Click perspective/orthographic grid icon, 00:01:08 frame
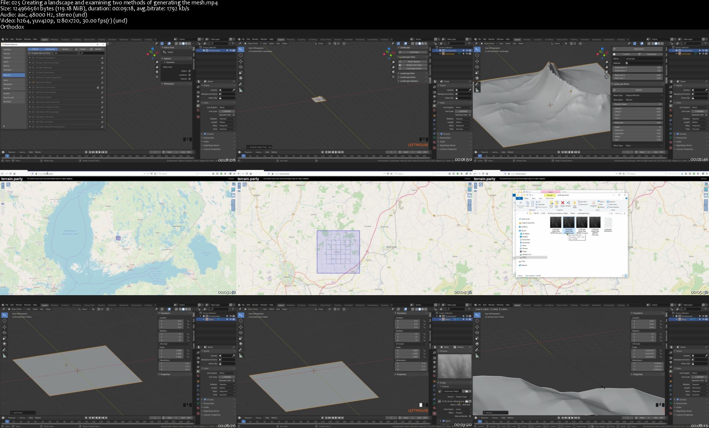Screen dimensions: 709x428 pyautogui.click(x=157, y=77)
